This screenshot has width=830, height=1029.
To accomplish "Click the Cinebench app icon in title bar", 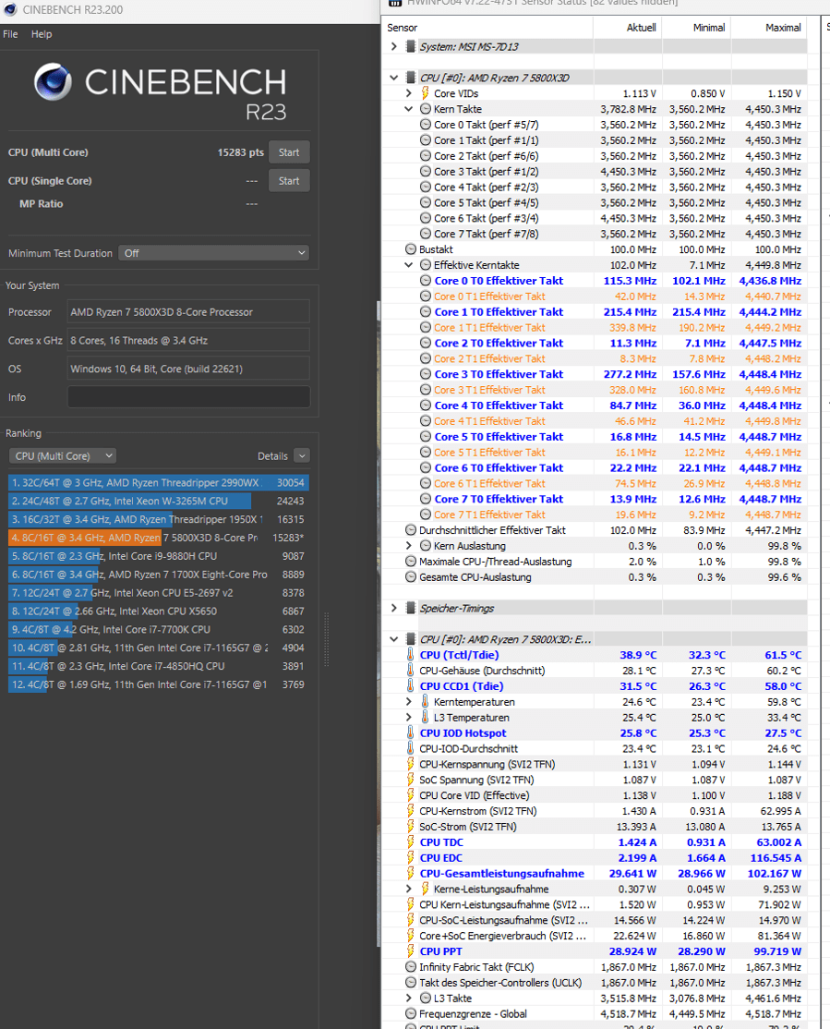I will point(10,9).
